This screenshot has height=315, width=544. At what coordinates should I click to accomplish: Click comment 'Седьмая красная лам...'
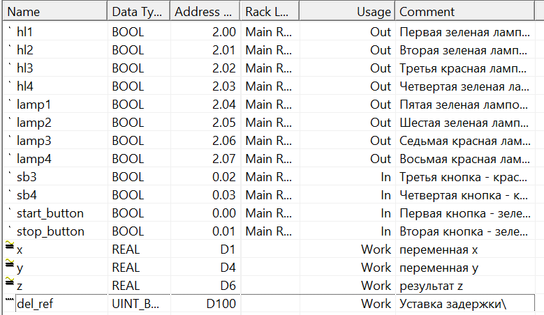465,141
